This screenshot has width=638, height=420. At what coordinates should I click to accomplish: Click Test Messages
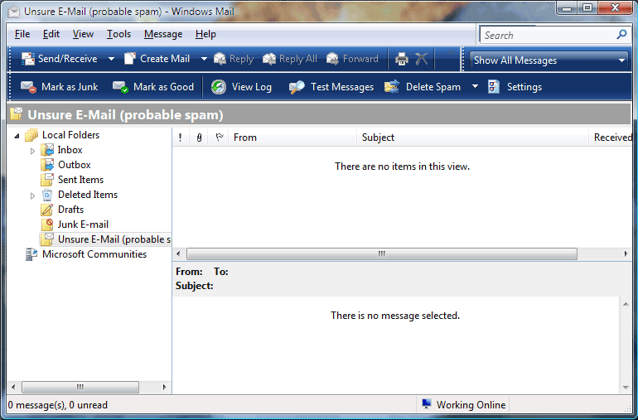pyautogui.click(x=331, y=87)
